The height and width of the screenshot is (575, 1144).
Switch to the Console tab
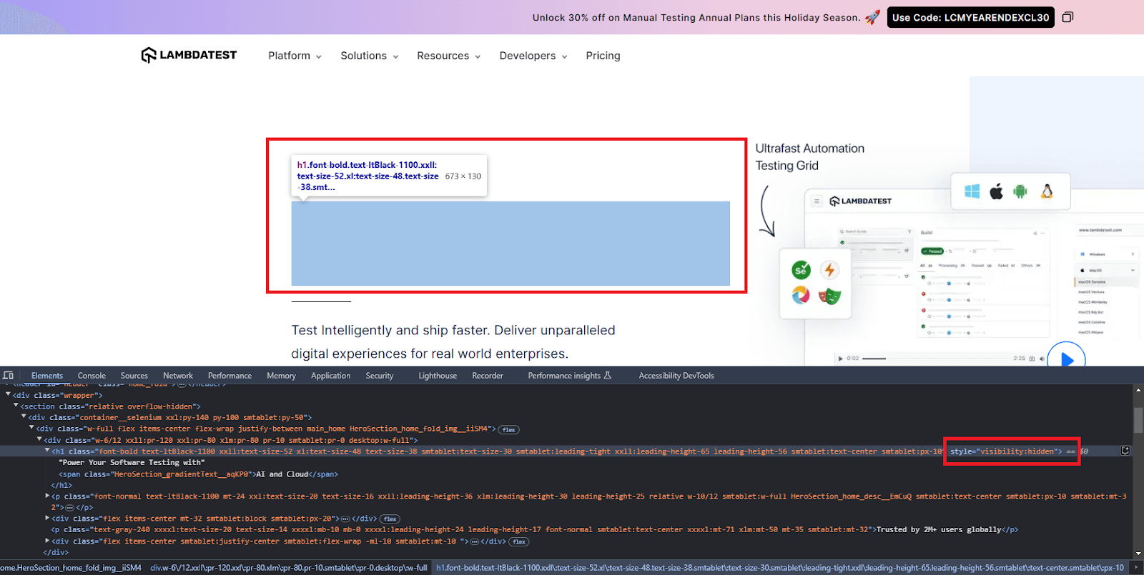(92, 376)
